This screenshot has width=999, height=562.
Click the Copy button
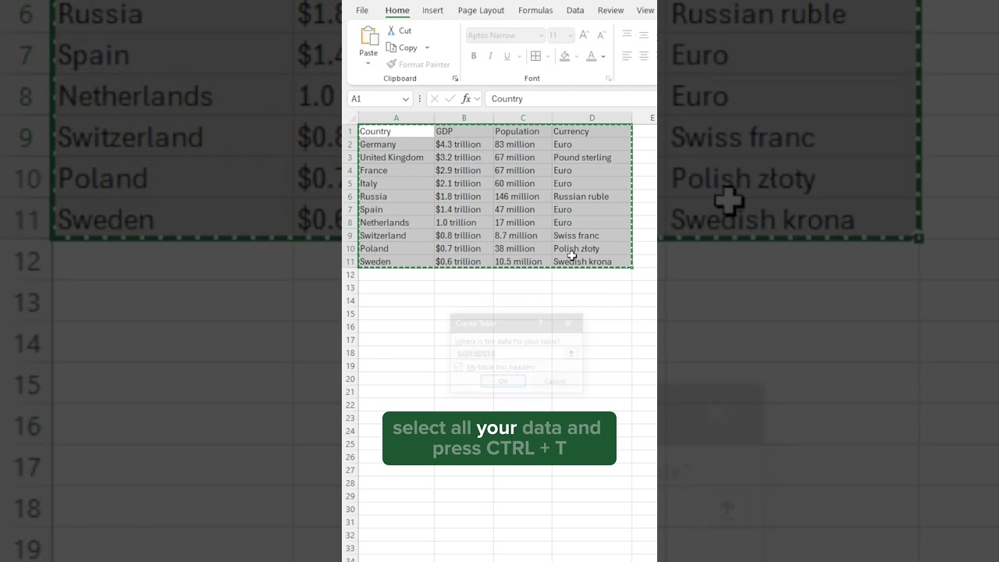point(403,48)
